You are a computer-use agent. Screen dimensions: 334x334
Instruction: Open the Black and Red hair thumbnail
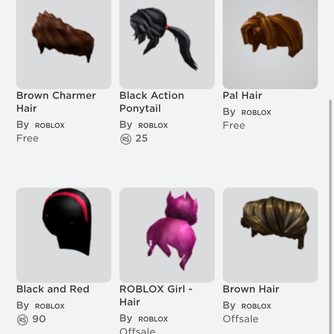pyautogui.click(x=64, y=235)
